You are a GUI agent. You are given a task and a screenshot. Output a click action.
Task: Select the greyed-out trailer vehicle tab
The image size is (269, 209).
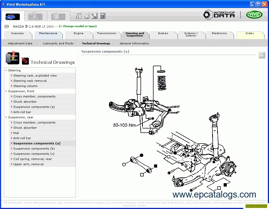click(58, 17)
